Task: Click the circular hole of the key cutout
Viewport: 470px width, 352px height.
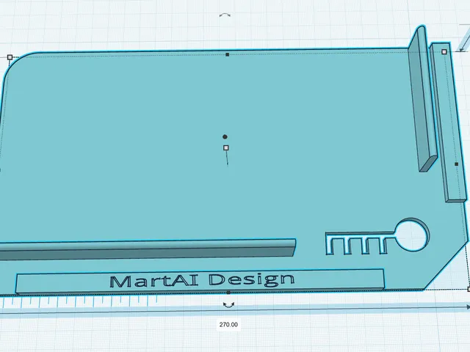Action: 411,235
